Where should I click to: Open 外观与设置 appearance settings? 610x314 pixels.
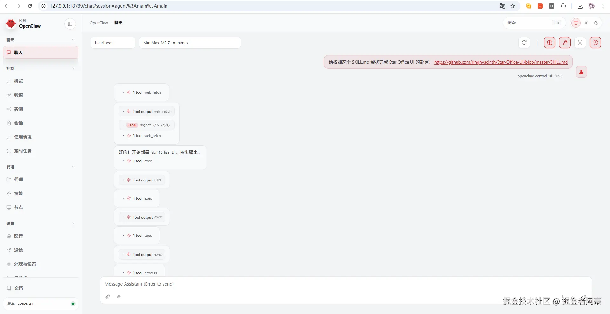click(41, 264)
